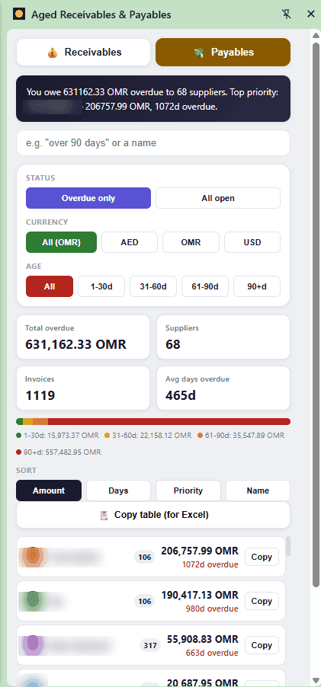321x687 pixels.
Task: Select the All open status filter
Action: pyautogui.click(x=218, y=198)
